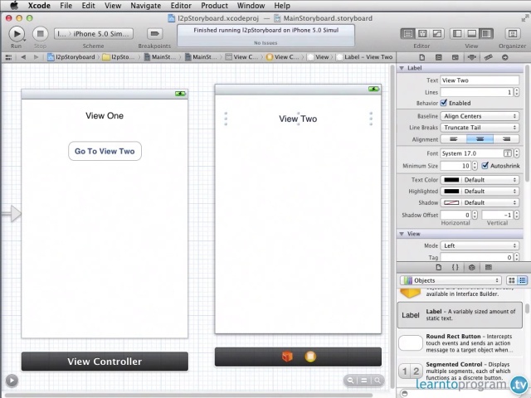The image size is (531, 398).
Task: Select the Segmented Control library item
Action: [460, 371]
